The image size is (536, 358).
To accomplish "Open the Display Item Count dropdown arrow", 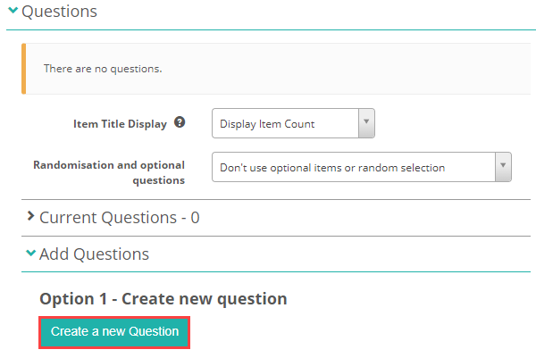I will pyautogui.click(x=366, y=123).
